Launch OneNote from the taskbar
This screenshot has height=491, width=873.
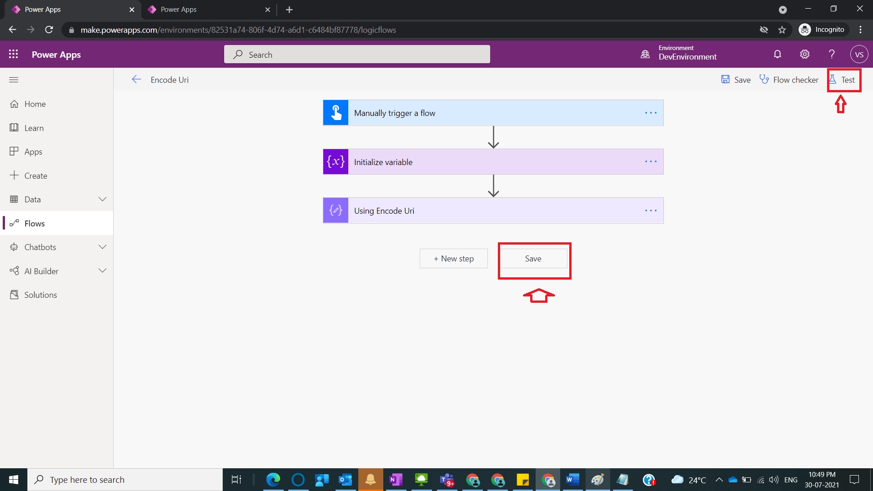point(395,480)
